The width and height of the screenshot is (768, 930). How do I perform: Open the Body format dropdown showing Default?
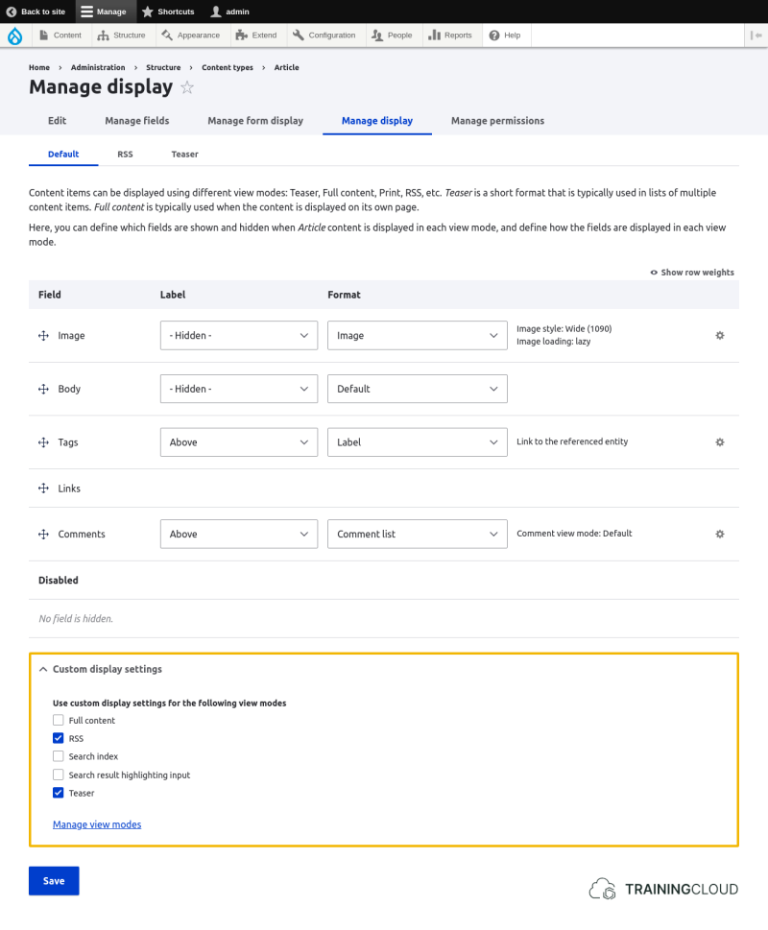[x=418, y=389]
